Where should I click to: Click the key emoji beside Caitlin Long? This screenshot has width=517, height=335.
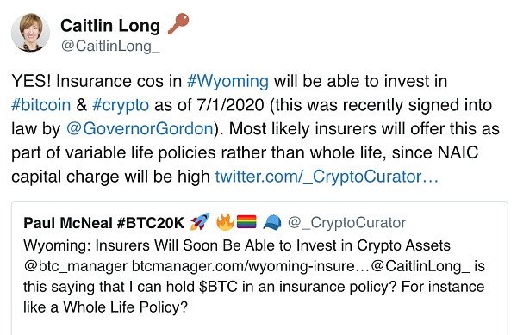tap(178, 23)
